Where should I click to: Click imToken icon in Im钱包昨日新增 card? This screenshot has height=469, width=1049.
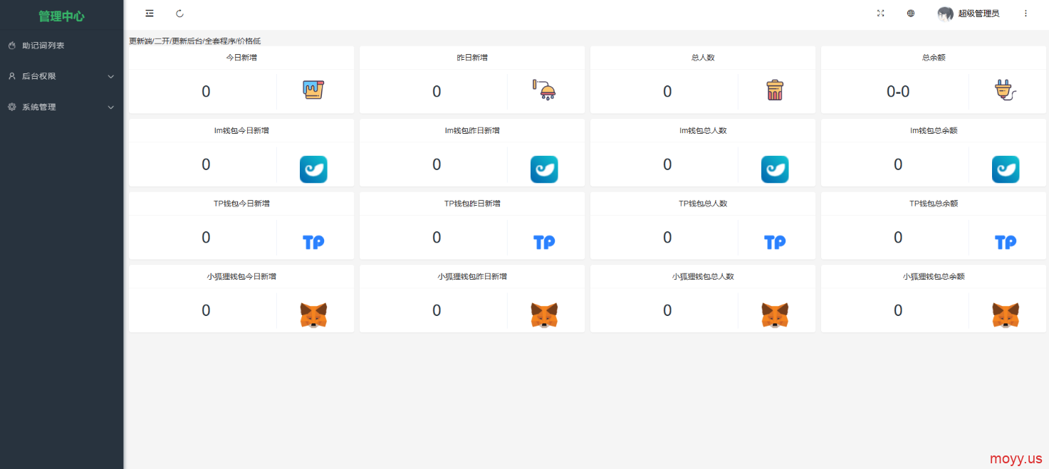coord(544,169)
